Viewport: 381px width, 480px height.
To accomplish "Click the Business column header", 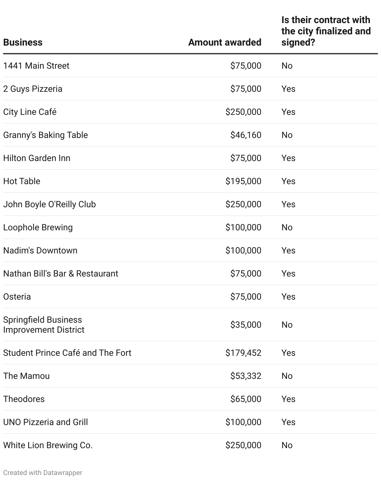I will click(23, 42).
